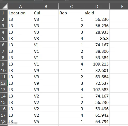Select column B header
The width and height of the screenshot is (128, 126).
[46, 6]
